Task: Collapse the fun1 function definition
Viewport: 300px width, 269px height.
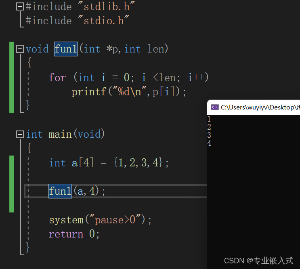Action: pos(20,49)
